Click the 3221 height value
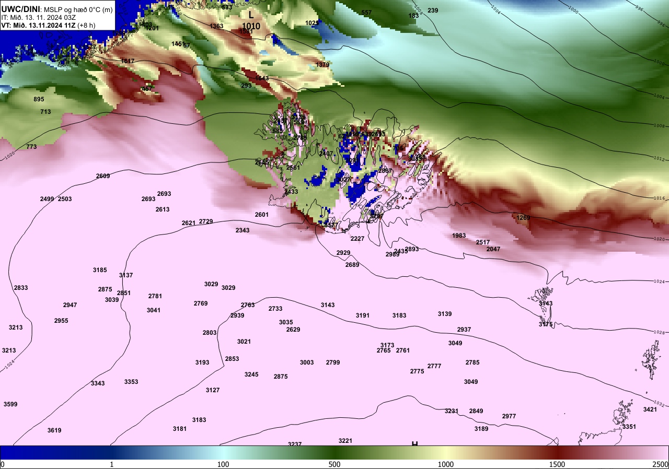The height and width of the screenshot is (469, 669). 345,441
